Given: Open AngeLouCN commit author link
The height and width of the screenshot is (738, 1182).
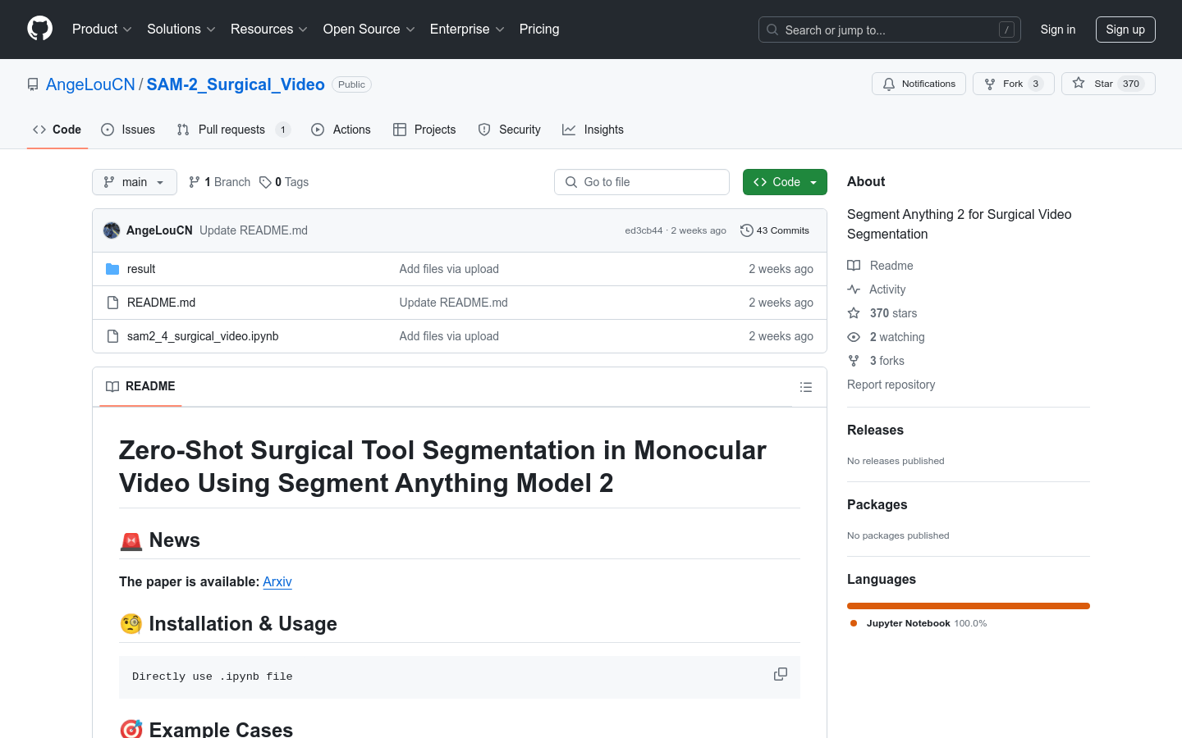Looking at the screenshot, I should pyautogui.click(x=159, y=230).
